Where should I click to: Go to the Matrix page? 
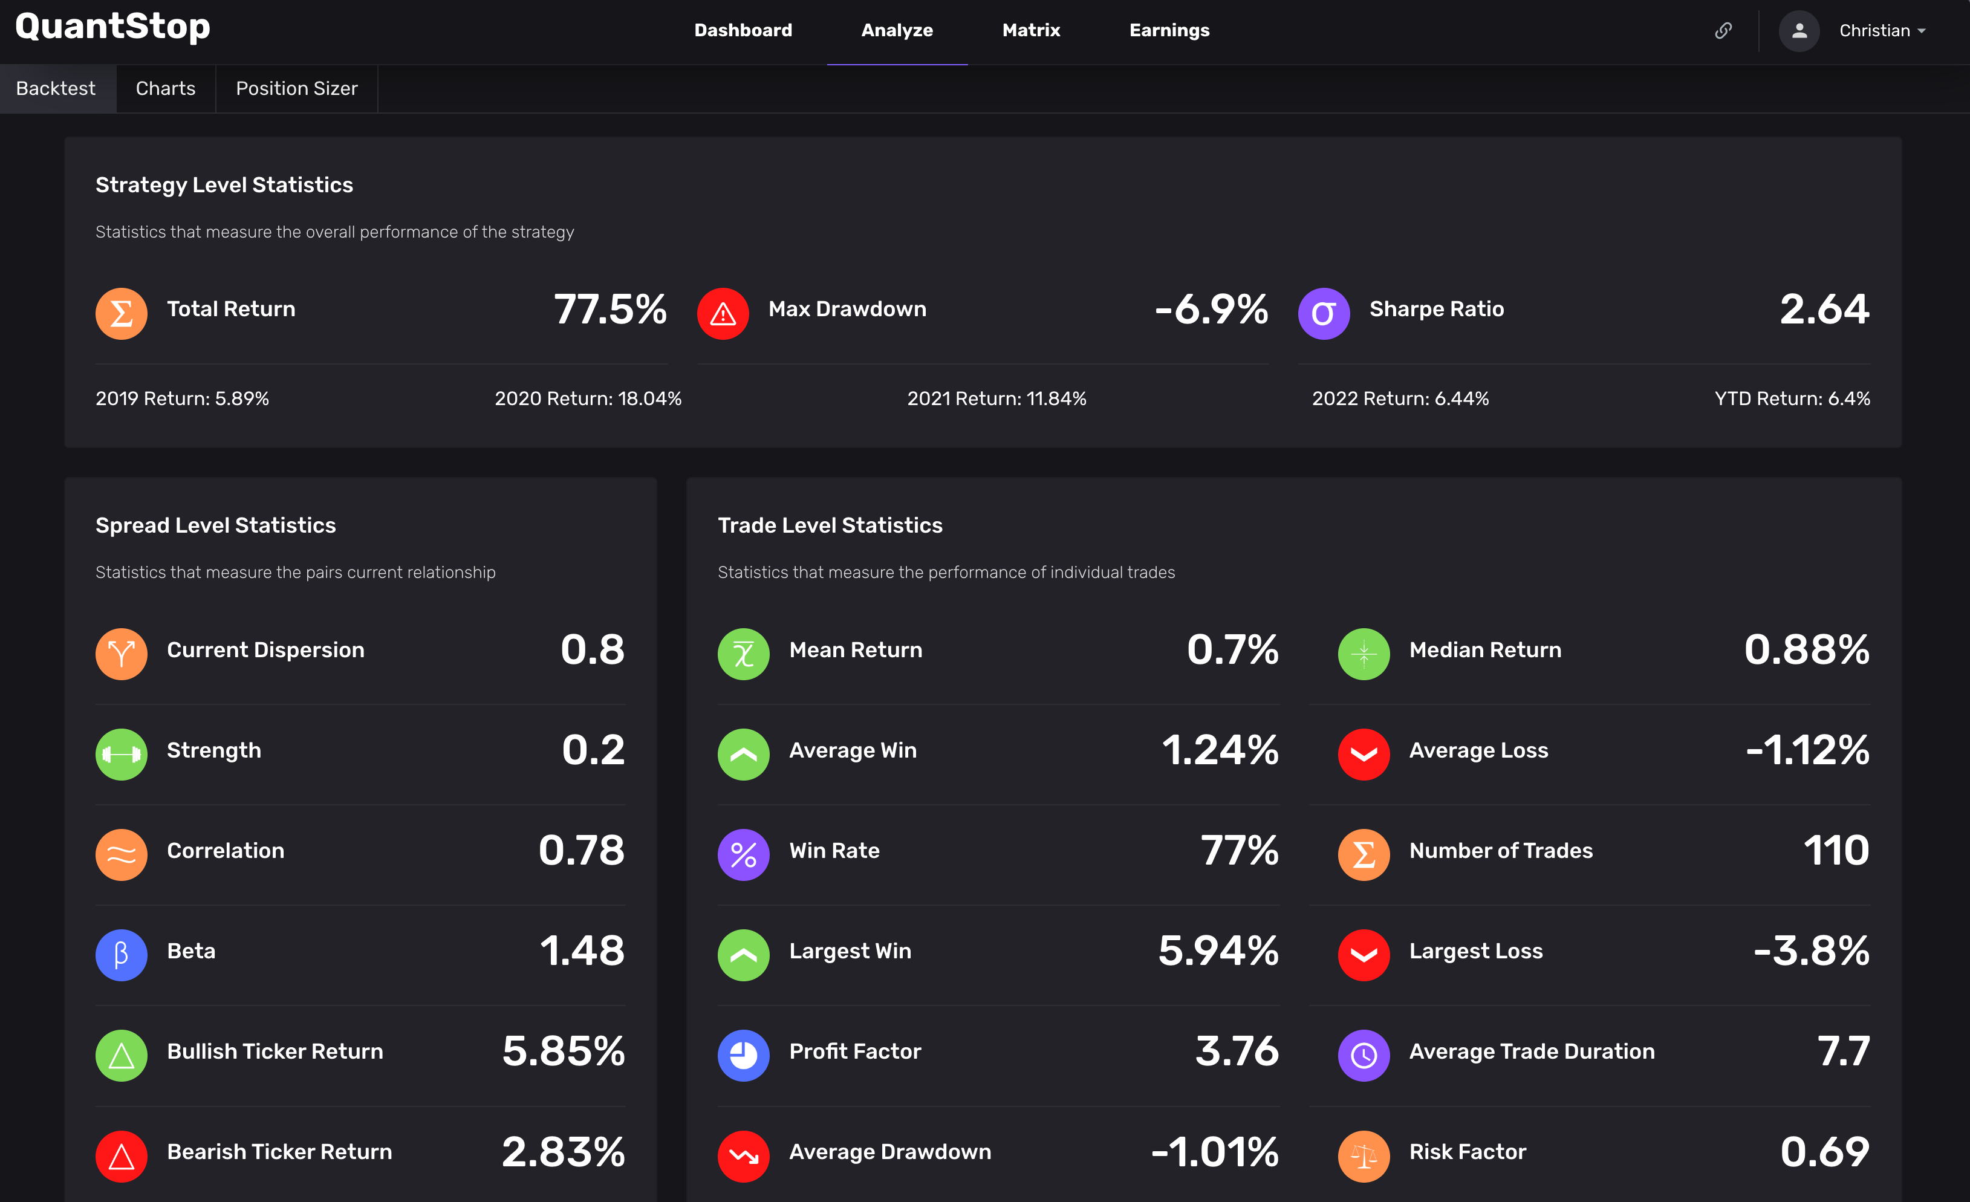(1030, 30)
